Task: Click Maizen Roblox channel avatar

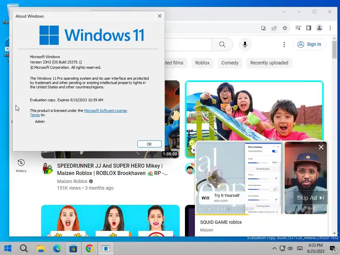Action: click(48, 169)
